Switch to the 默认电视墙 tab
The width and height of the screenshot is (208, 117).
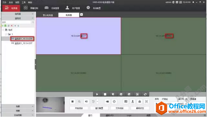[x=48, y=15]
